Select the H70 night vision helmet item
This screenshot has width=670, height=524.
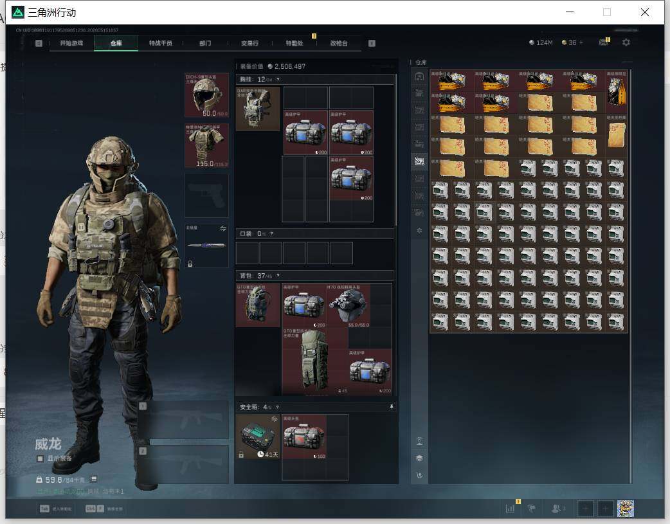348,305
